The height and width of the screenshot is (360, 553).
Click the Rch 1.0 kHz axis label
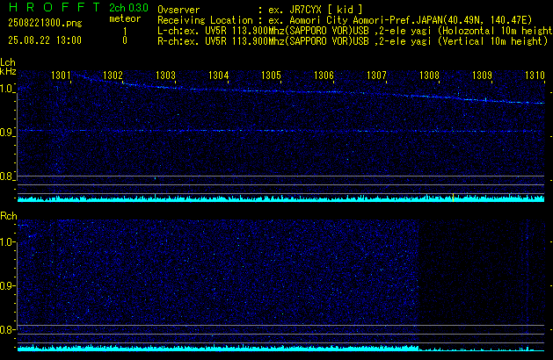tap(7, 242)
